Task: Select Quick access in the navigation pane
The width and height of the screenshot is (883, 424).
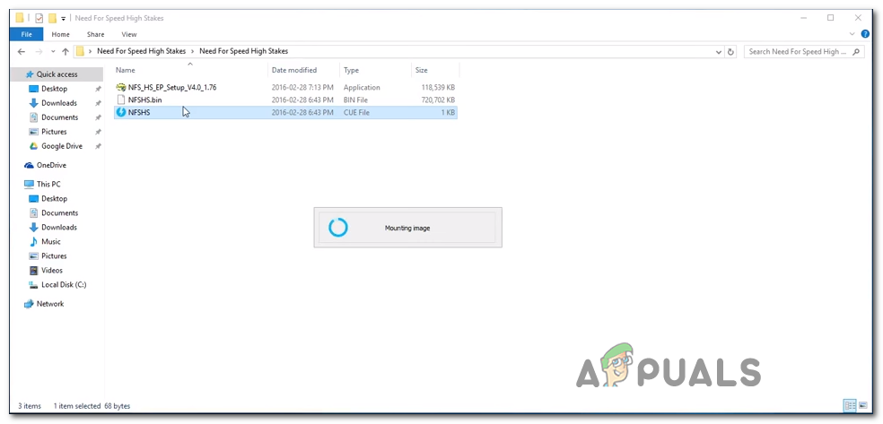Action: (x=57, y=74)
